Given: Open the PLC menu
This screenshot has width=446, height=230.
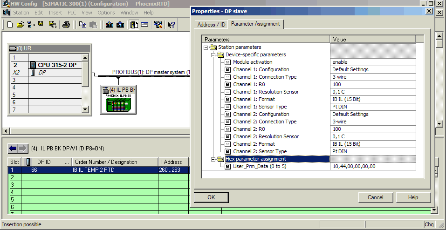Looking at the screenshot, I should click(x=72, y=13).
